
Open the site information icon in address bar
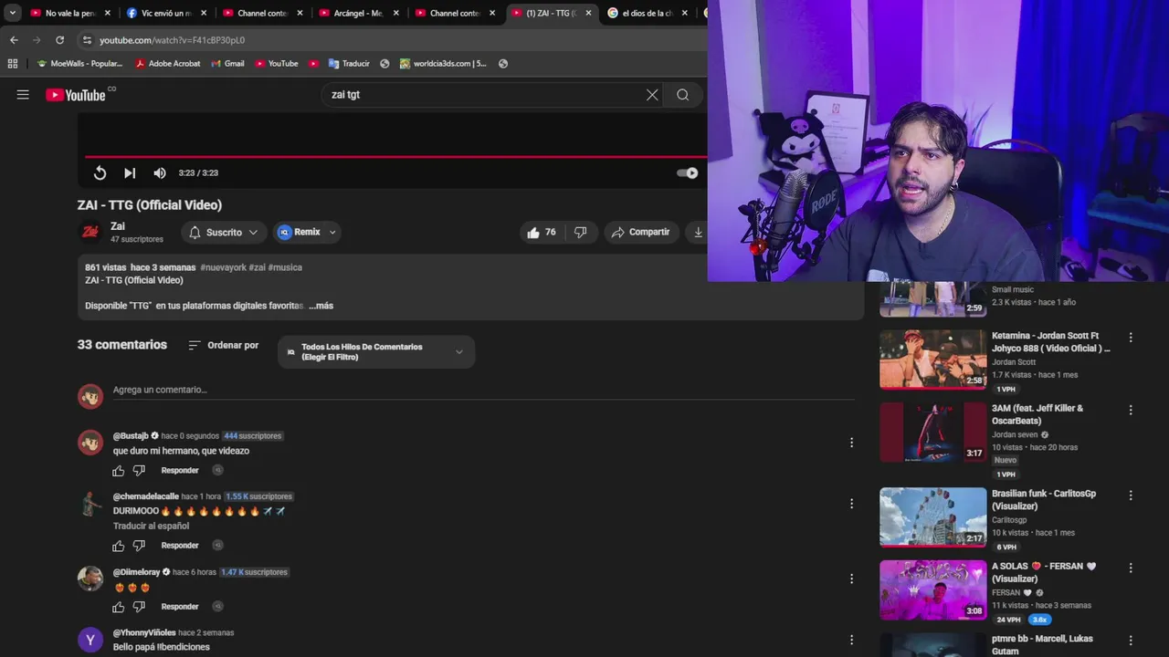pos(87,40)
